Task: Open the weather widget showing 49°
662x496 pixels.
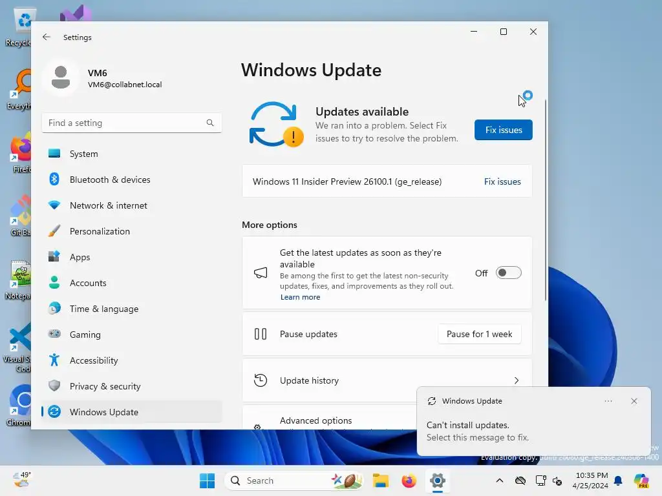Action: pos(22,480)
